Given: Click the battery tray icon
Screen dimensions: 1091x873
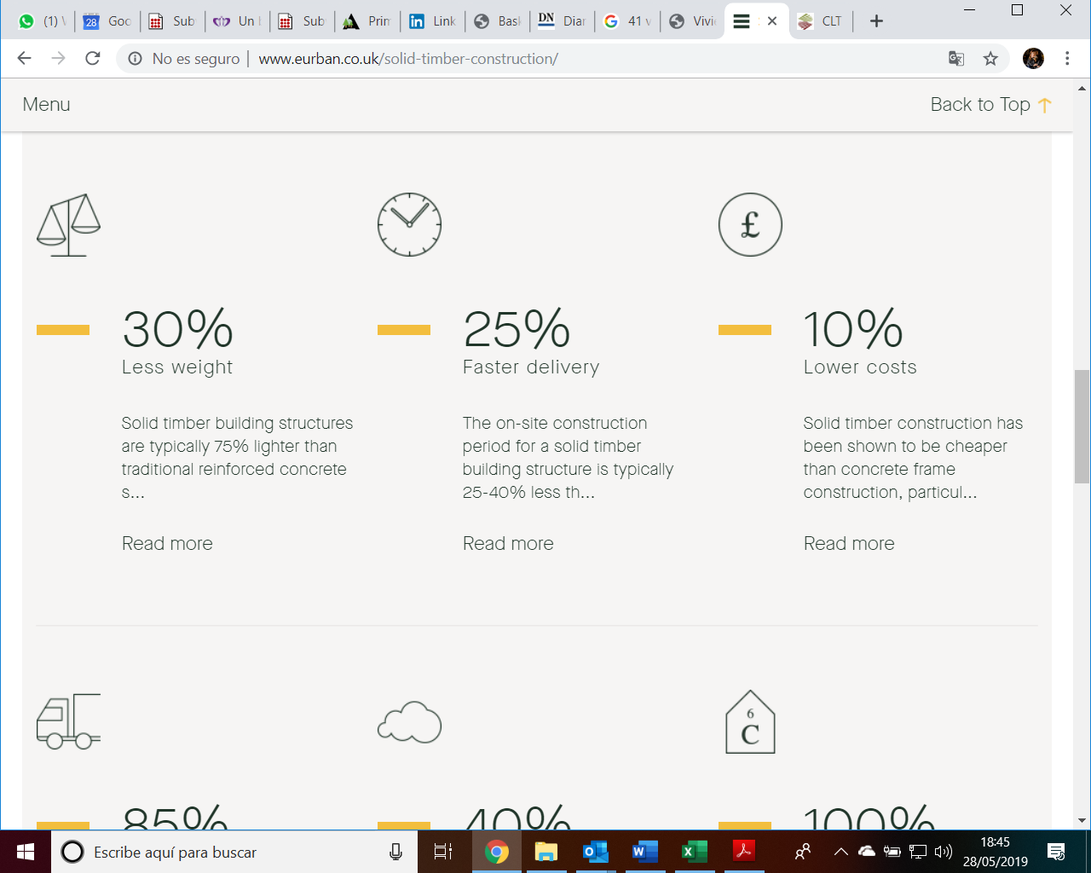Looking at the screenshot, I should coord(892,852).
